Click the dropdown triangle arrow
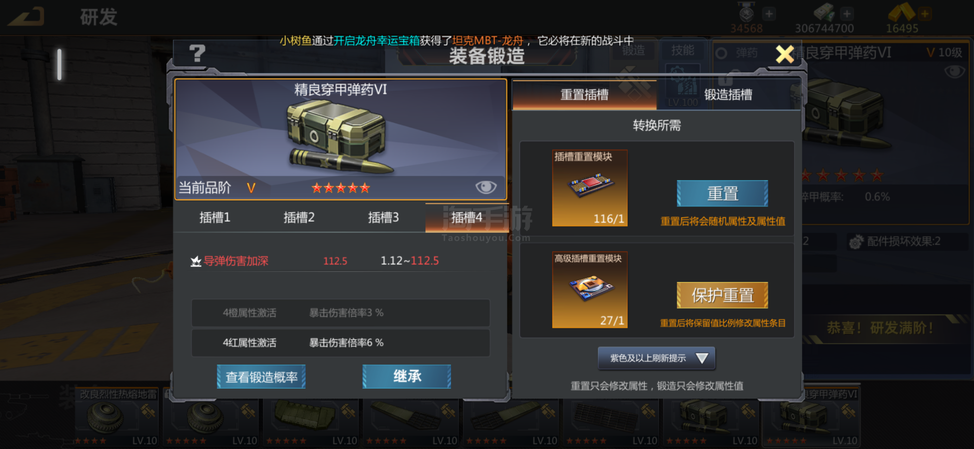Image resolution: width=974 pixels, height=449 pixels. coord(702,357)
